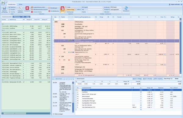183x118 pixels.
Task: Refresh with the Aktualisieren icon
Action: pyautogui.click(x=126, y=9)
